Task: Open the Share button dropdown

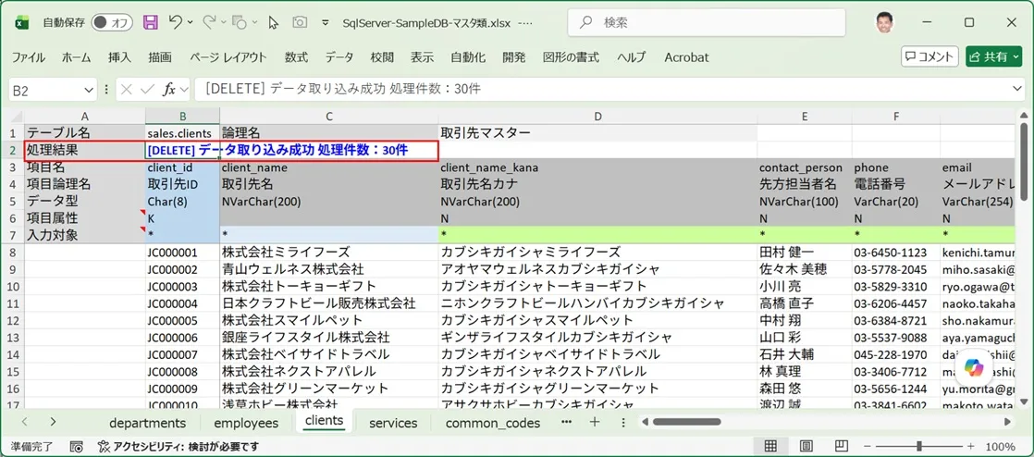Action: 1016,56
